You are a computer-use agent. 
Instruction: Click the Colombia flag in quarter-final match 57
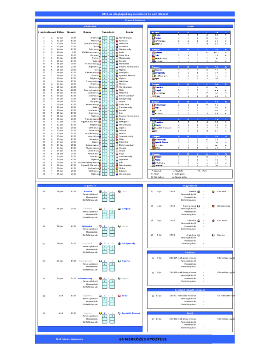pos(213,191)
